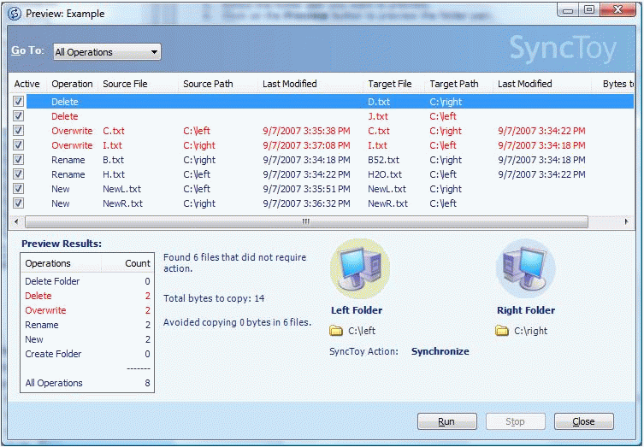Click the Count header in results table
Viewport: 644px width, 447px height.
(127, 263)
